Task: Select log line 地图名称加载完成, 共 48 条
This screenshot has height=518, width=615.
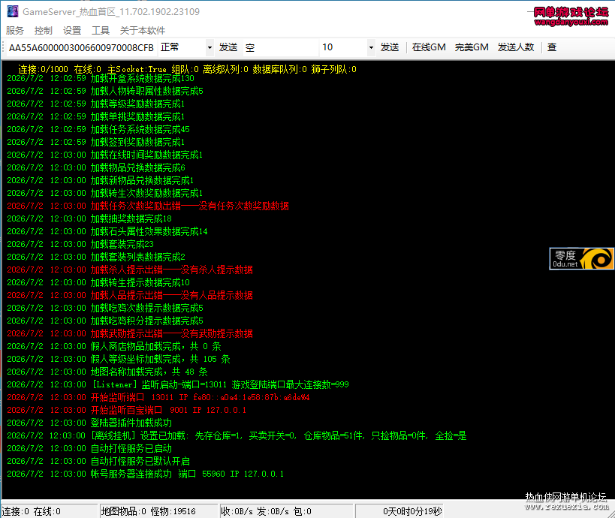Action: pyautogui.click(x=107, y=372)
